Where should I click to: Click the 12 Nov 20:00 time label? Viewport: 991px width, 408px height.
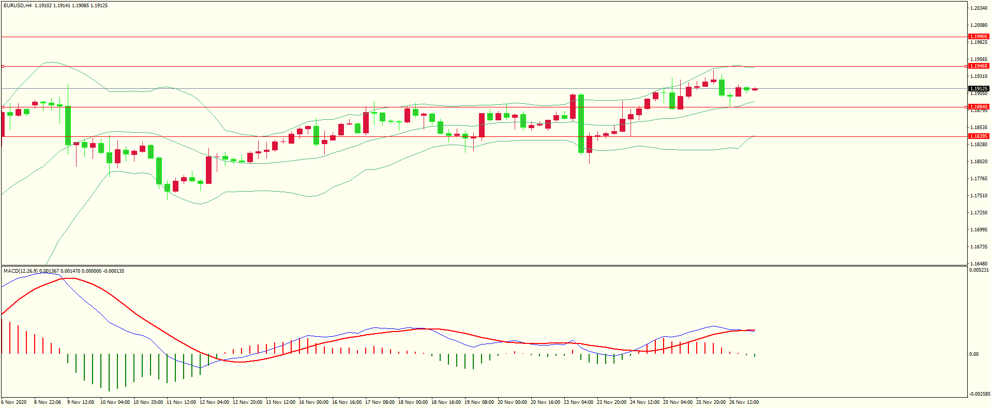pos(247,402)
